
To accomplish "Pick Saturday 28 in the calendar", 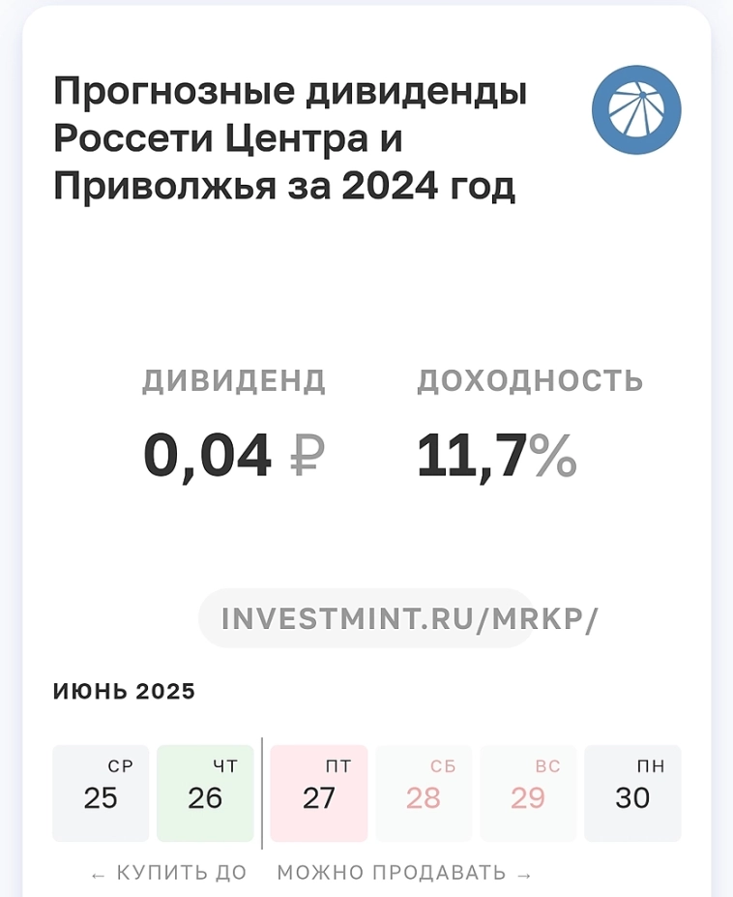I will click(424, 792).
